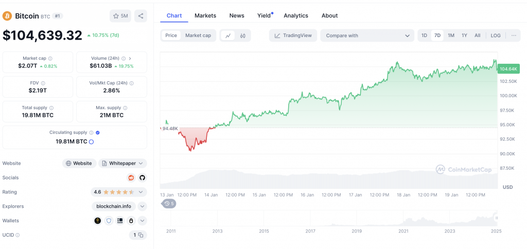Add Bitcoin to watchlist with star button

[120, 16]
